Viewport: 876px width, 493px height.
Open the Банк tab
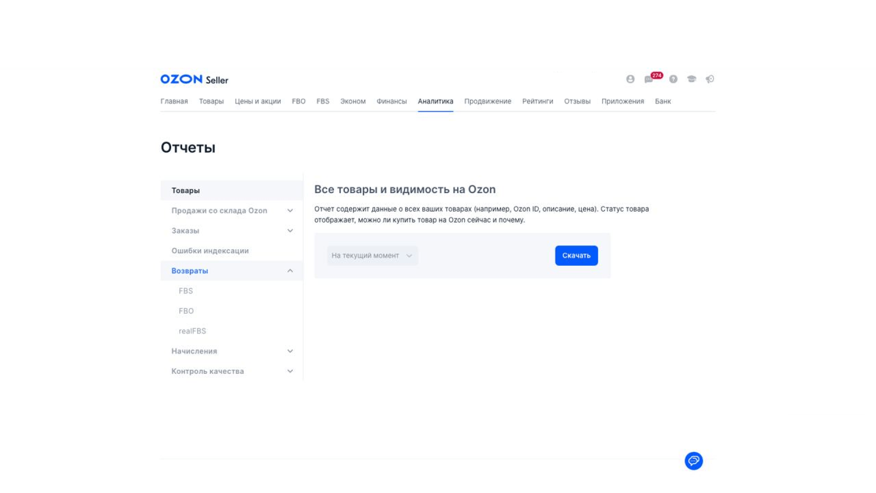[x=663, y=101]
